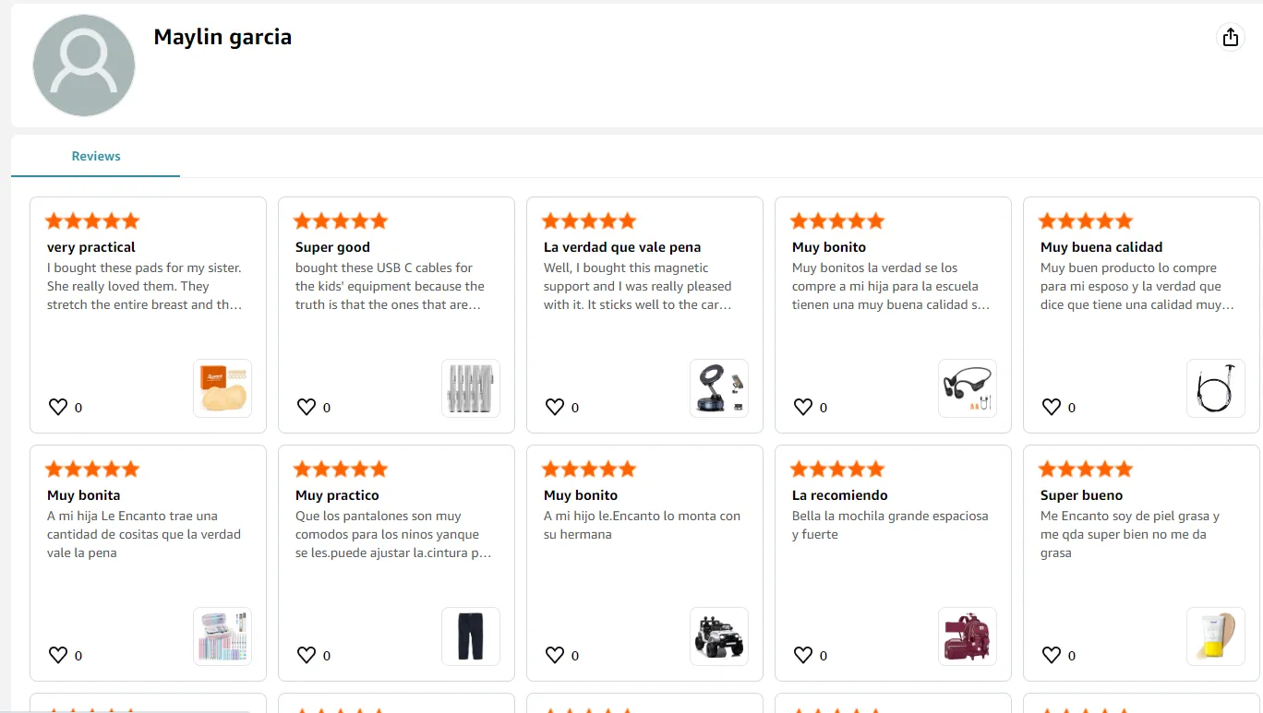
Task: Like the "very practical" review
Action: pos(58,407)
